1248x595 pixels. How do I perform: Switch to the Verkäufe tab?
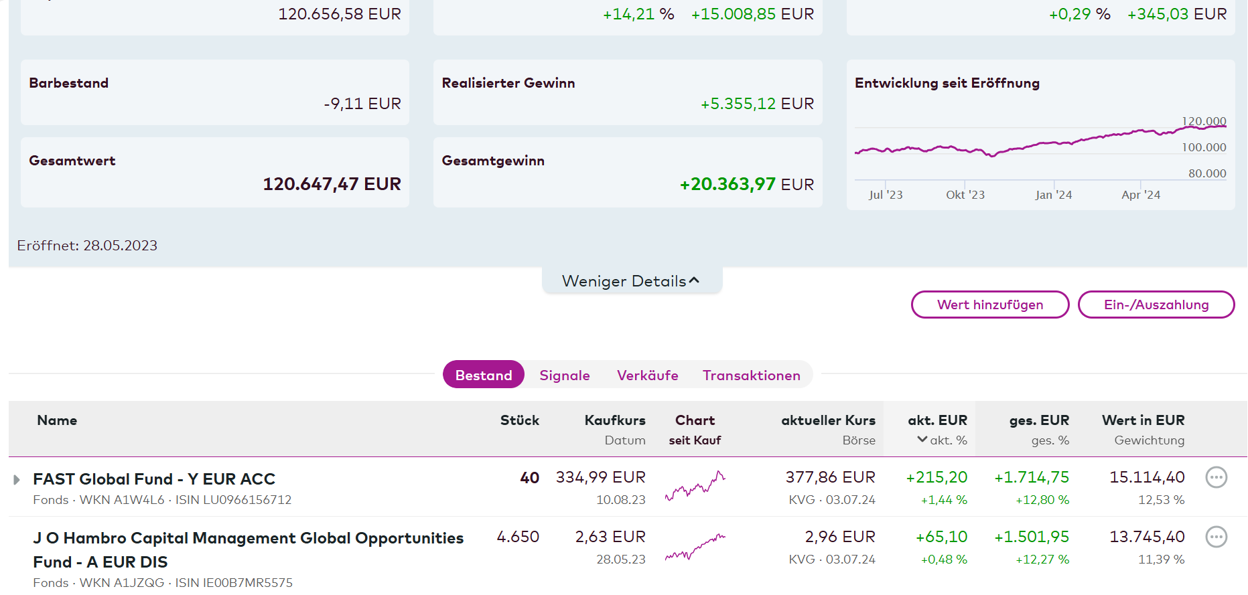tap(647, 375)
